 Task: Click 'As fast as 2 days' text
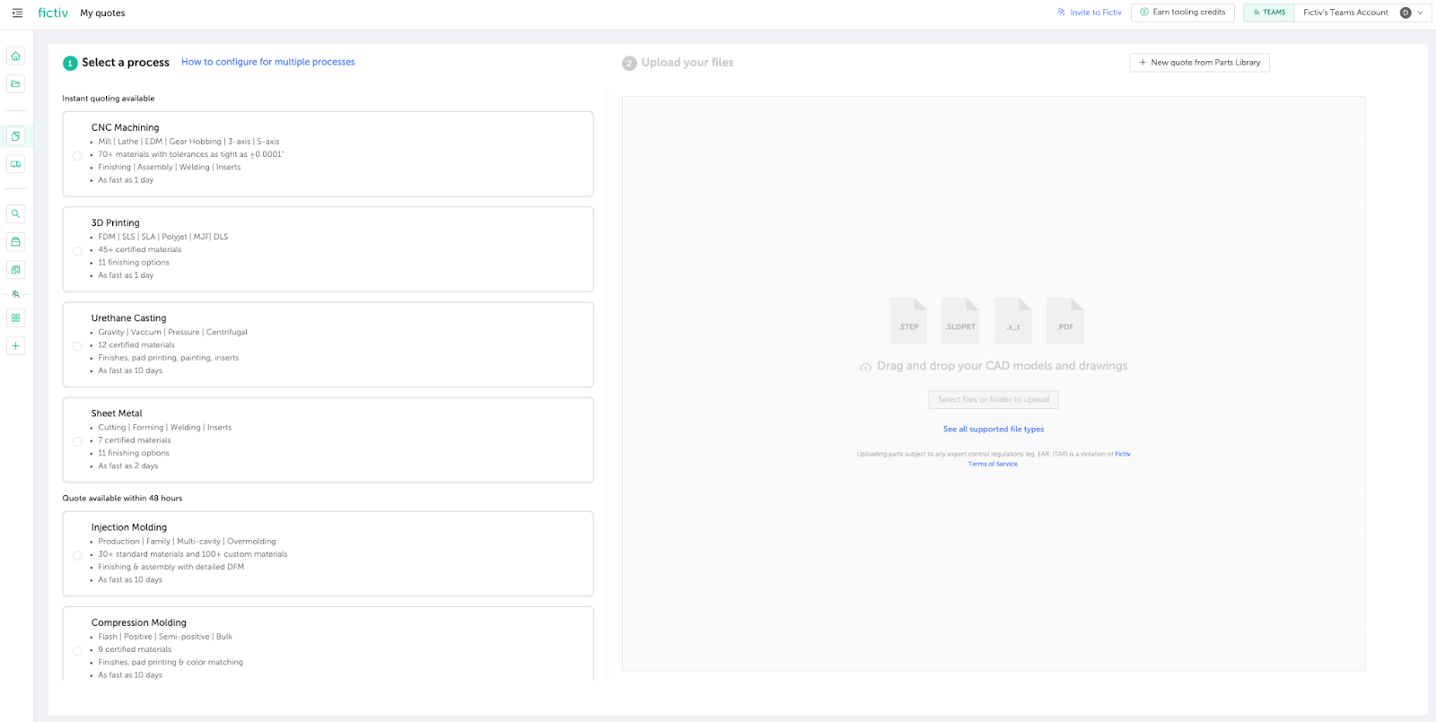[x=127, y=466]
